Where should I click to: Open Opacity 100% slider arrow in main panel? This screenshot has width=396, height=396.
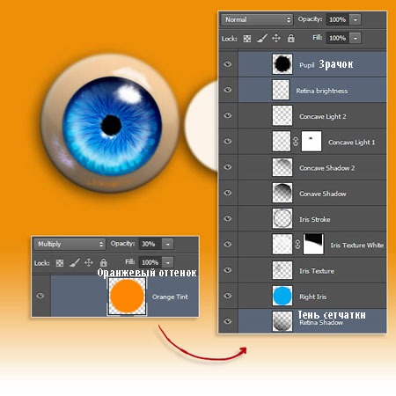tap(356, 19)
